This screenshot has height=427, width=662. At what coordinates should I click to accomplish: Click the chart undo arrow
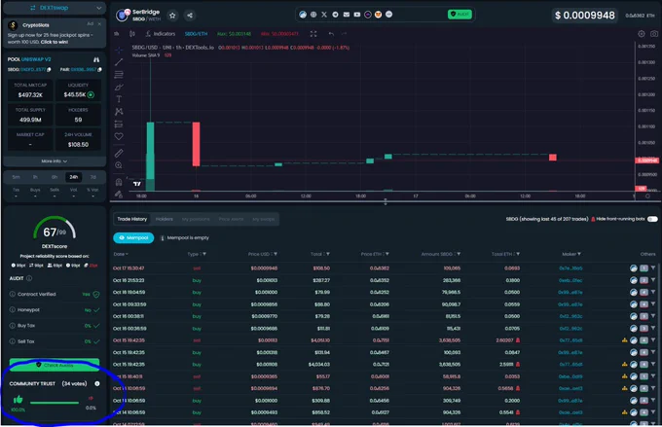331,34
